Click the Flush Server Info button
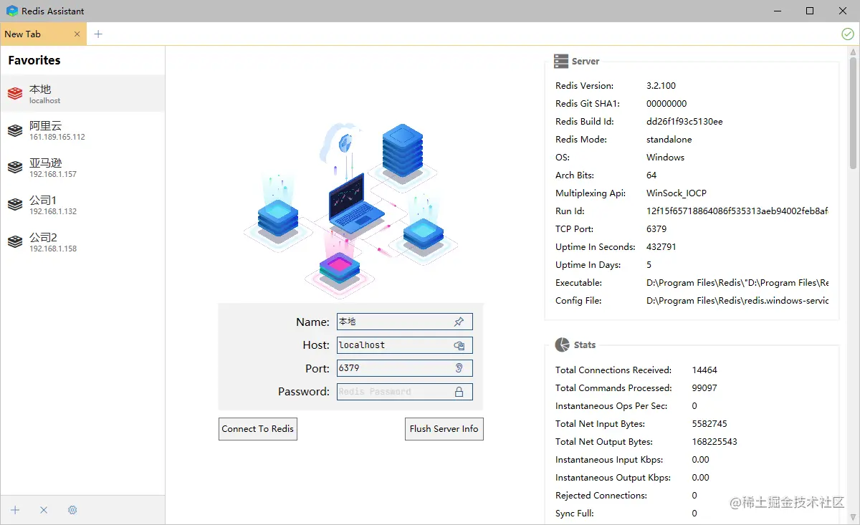Screen dimensions: 860x525 click(444, 429)
